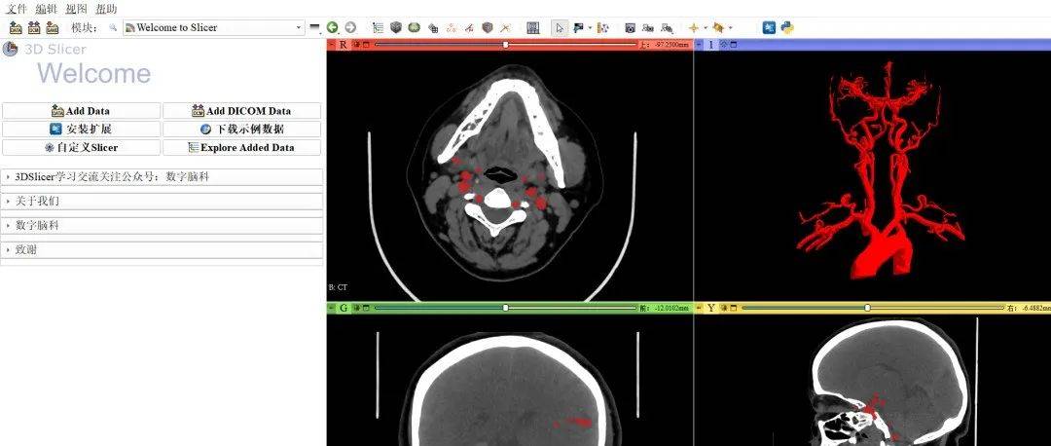Toggle red slice link views icon

click(356, 44)
